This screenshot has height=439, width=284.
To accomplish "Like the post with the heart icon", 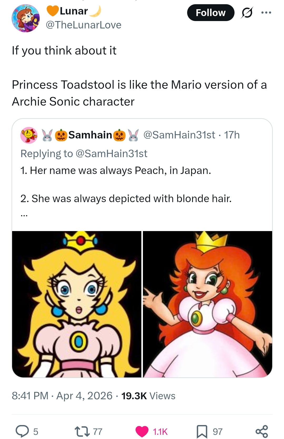I will [142, 431].
